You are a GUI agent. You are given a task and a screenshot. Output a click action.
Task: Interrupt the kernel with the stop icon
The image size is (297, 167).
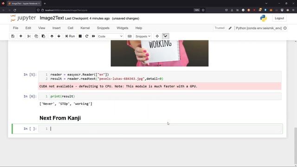pos(80,36)
